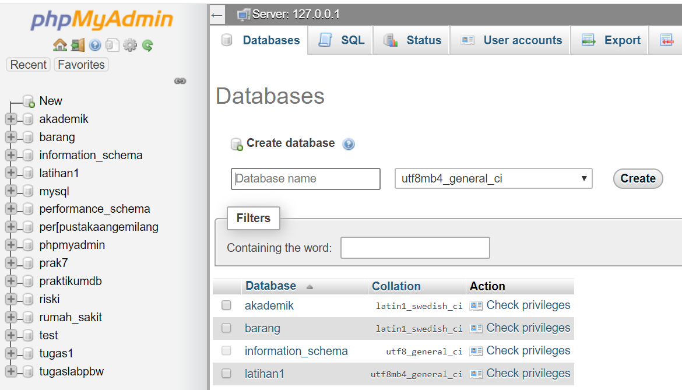Check privileges for information_schema database
The width and height of the screenshot is (682, 390).
pos(528,350)
